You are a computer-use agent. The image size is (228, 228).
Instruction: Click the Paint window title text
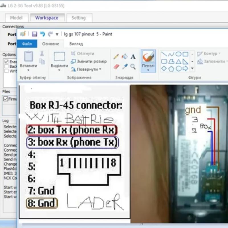88,34
